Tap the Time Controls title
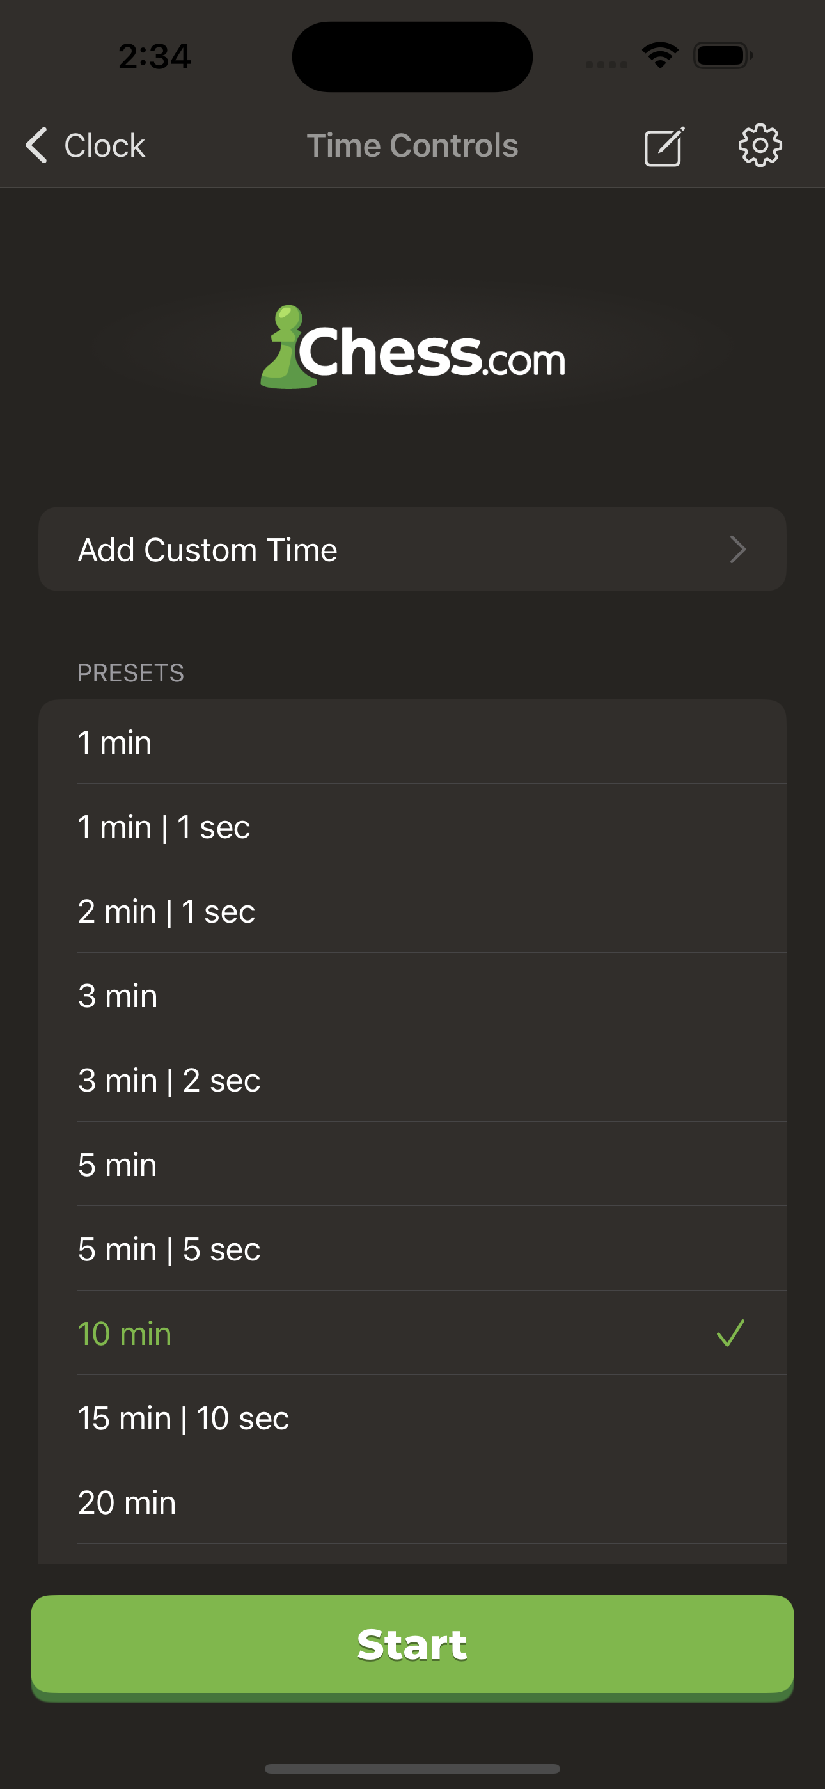The width and height of the screenshot is (825, 1789). pyautogui.click(x=412, y=146)
